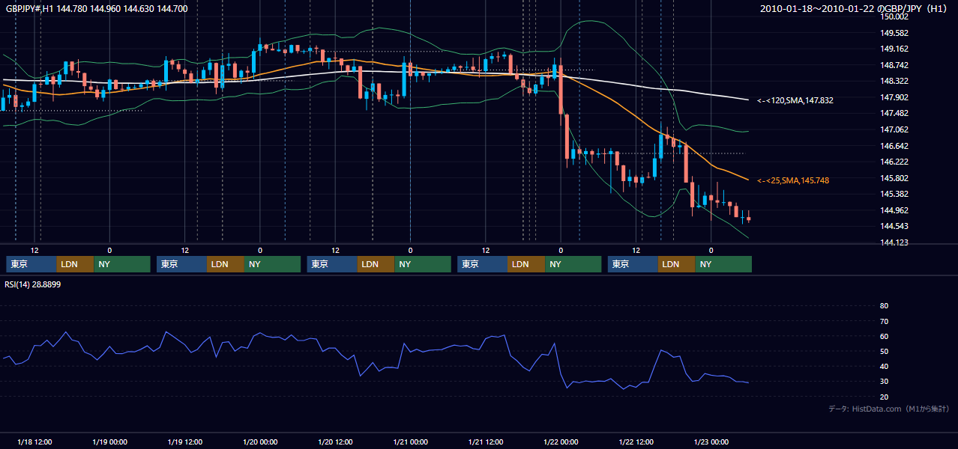Click the 1/21 12:00 date label

(x=486, y=442)
